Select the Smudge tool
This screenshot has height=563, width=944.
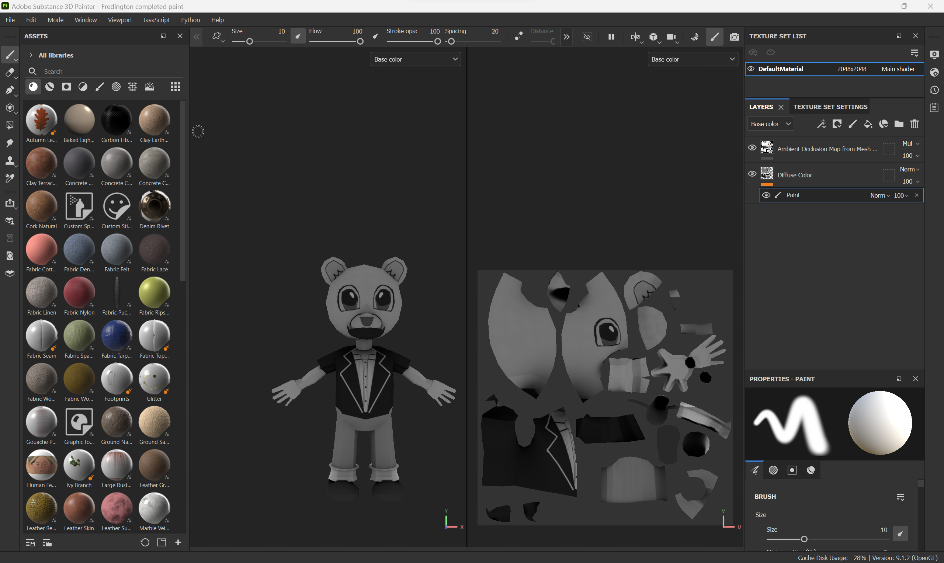point(10,143)
